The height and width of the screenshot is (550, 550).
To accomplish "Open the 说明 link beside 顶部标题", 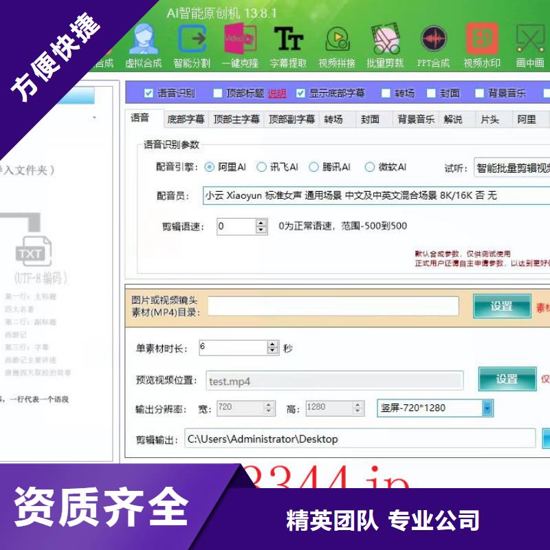I will click(x=277, y=93).
